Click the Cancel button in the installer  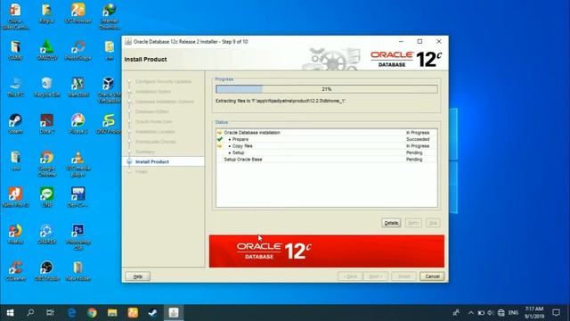click(432, 276)
